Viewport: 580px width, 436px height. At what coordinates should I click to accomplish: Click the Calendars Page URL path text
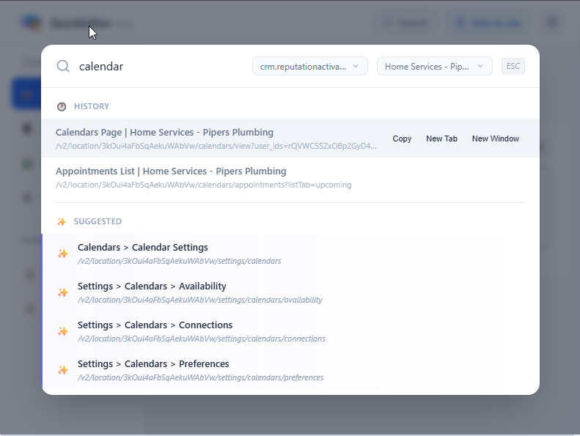[x=216, y=146]
